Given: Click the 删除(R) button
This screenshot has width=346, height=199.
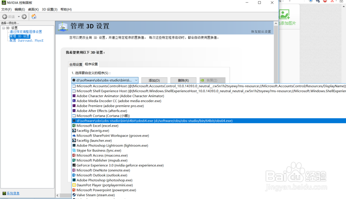Looking at the screenshot, I should [183, 80].
